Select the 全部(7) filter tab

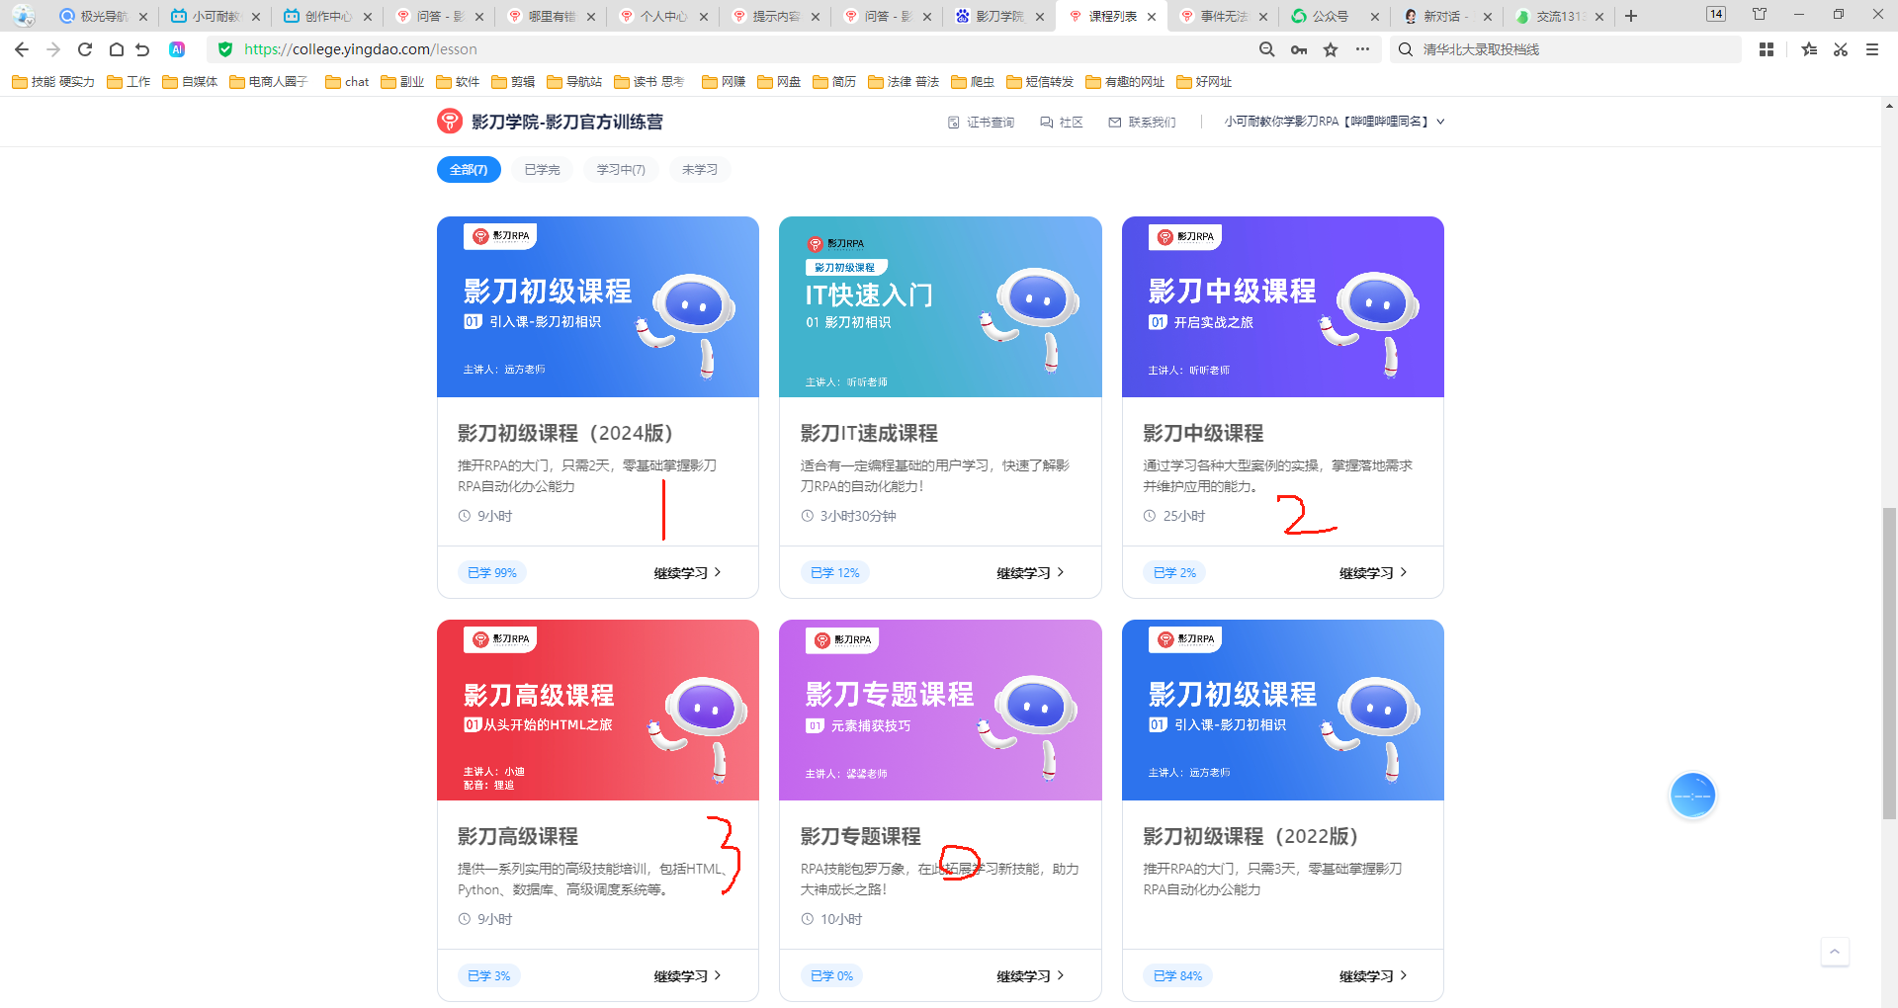point(469,170)
